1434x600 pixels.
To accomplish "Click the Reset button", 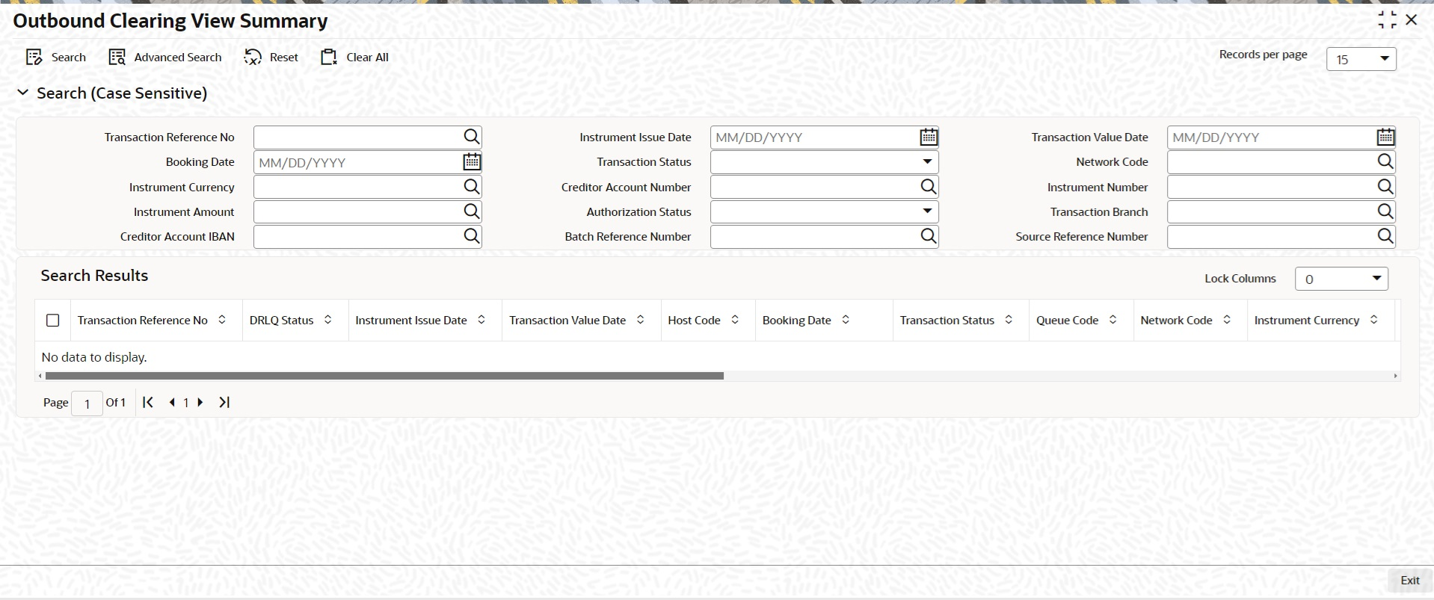I will pos(271,58).
